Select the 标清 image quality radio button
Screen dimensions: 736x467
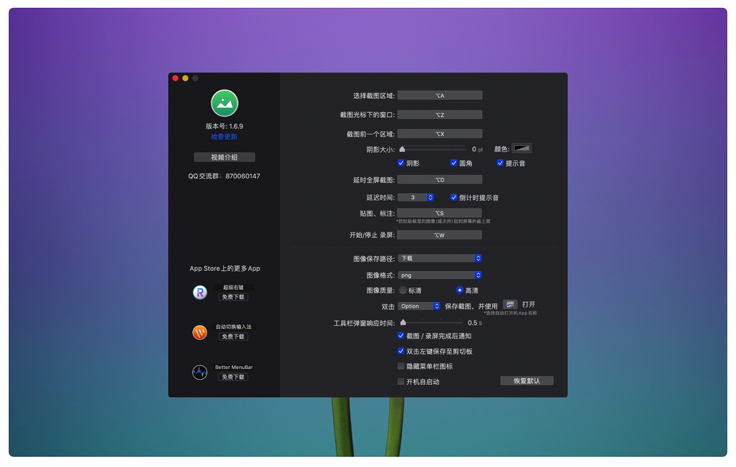tap(403, 291)
